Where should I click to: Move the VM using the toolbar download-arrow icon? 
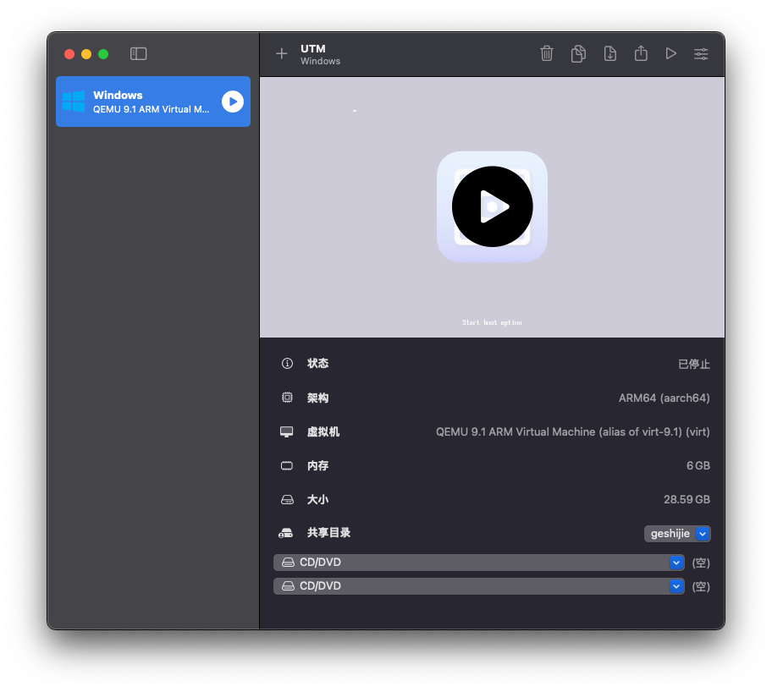[x=609, y=54]
